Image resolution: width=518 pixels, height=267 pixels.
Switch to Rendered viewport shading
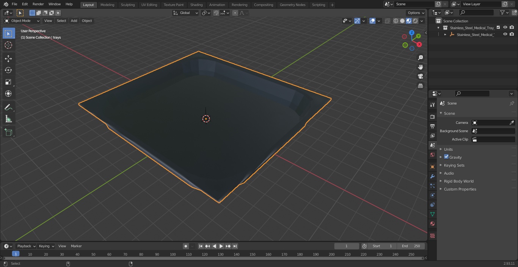click(x=415, y=21)
